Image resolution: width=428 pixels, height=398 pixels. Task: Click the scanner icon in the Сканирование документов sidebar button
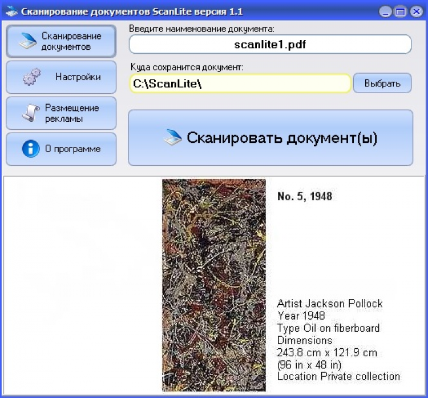pos(28,42)
